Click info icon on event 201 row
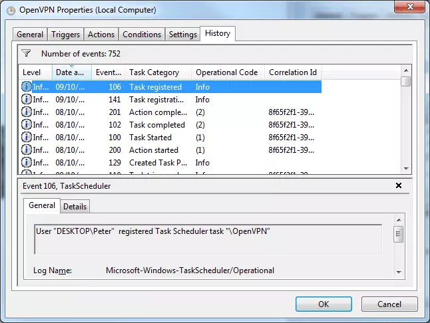 [x=27, y=112]
